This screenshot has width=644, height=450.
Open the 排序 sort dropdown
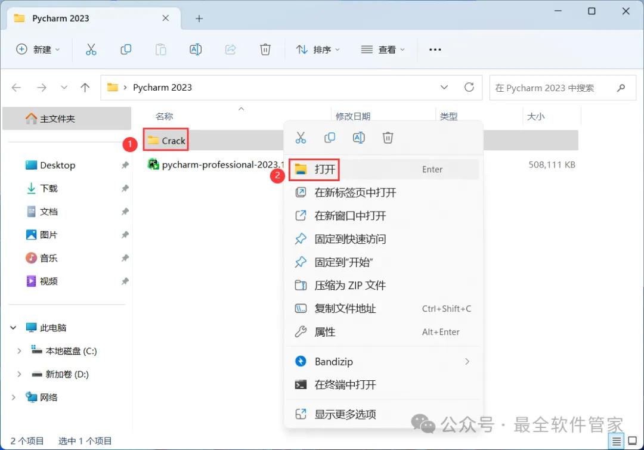pyautogui.click(x=318, y=49)
